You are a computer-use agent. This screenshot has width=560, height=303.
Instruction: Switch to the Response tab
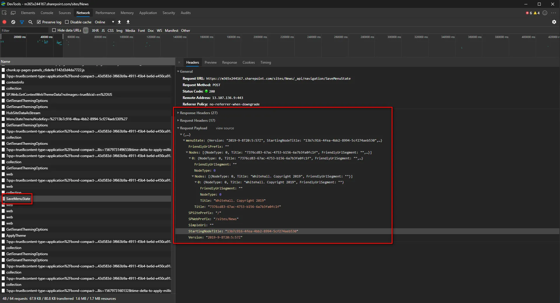click(x=229, y=62)
